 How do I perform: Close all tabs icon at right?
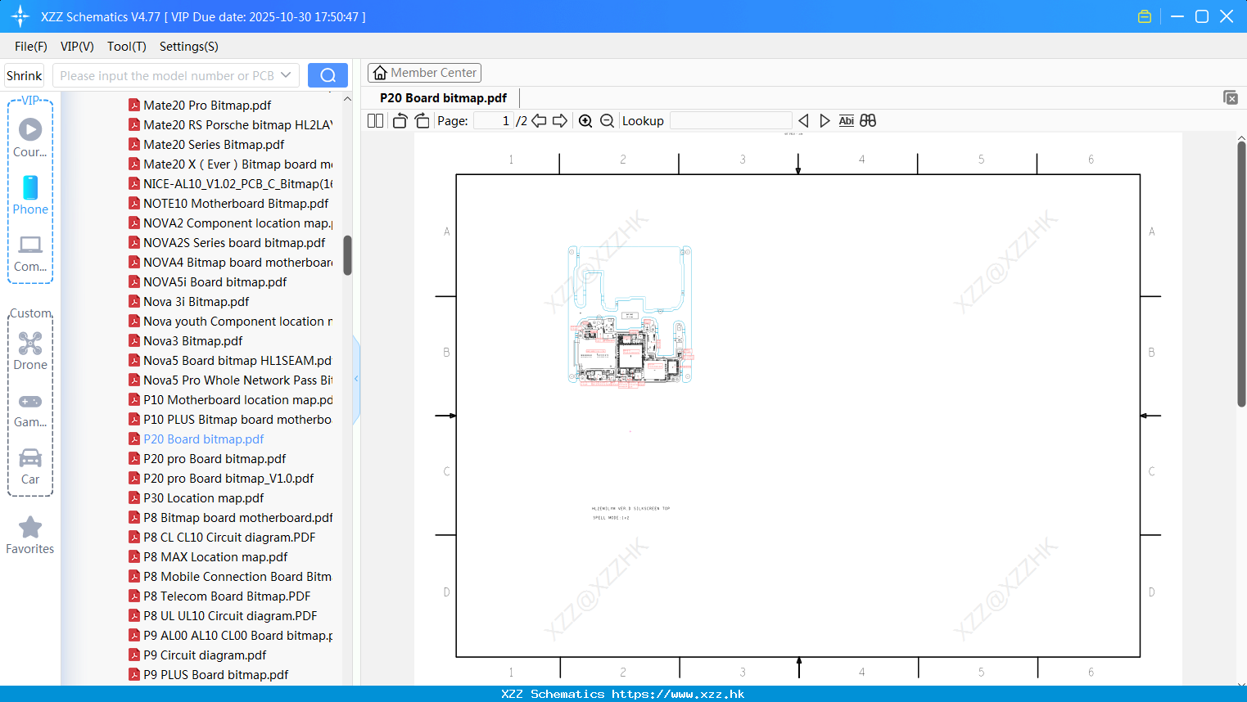click(1231, 97)
